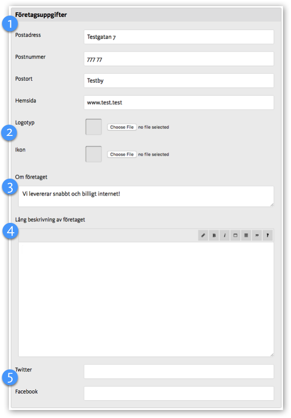The image size is (291, 418).
Task: Click the insert image icon in editor toolbar
Action: [x=235, y=236]
